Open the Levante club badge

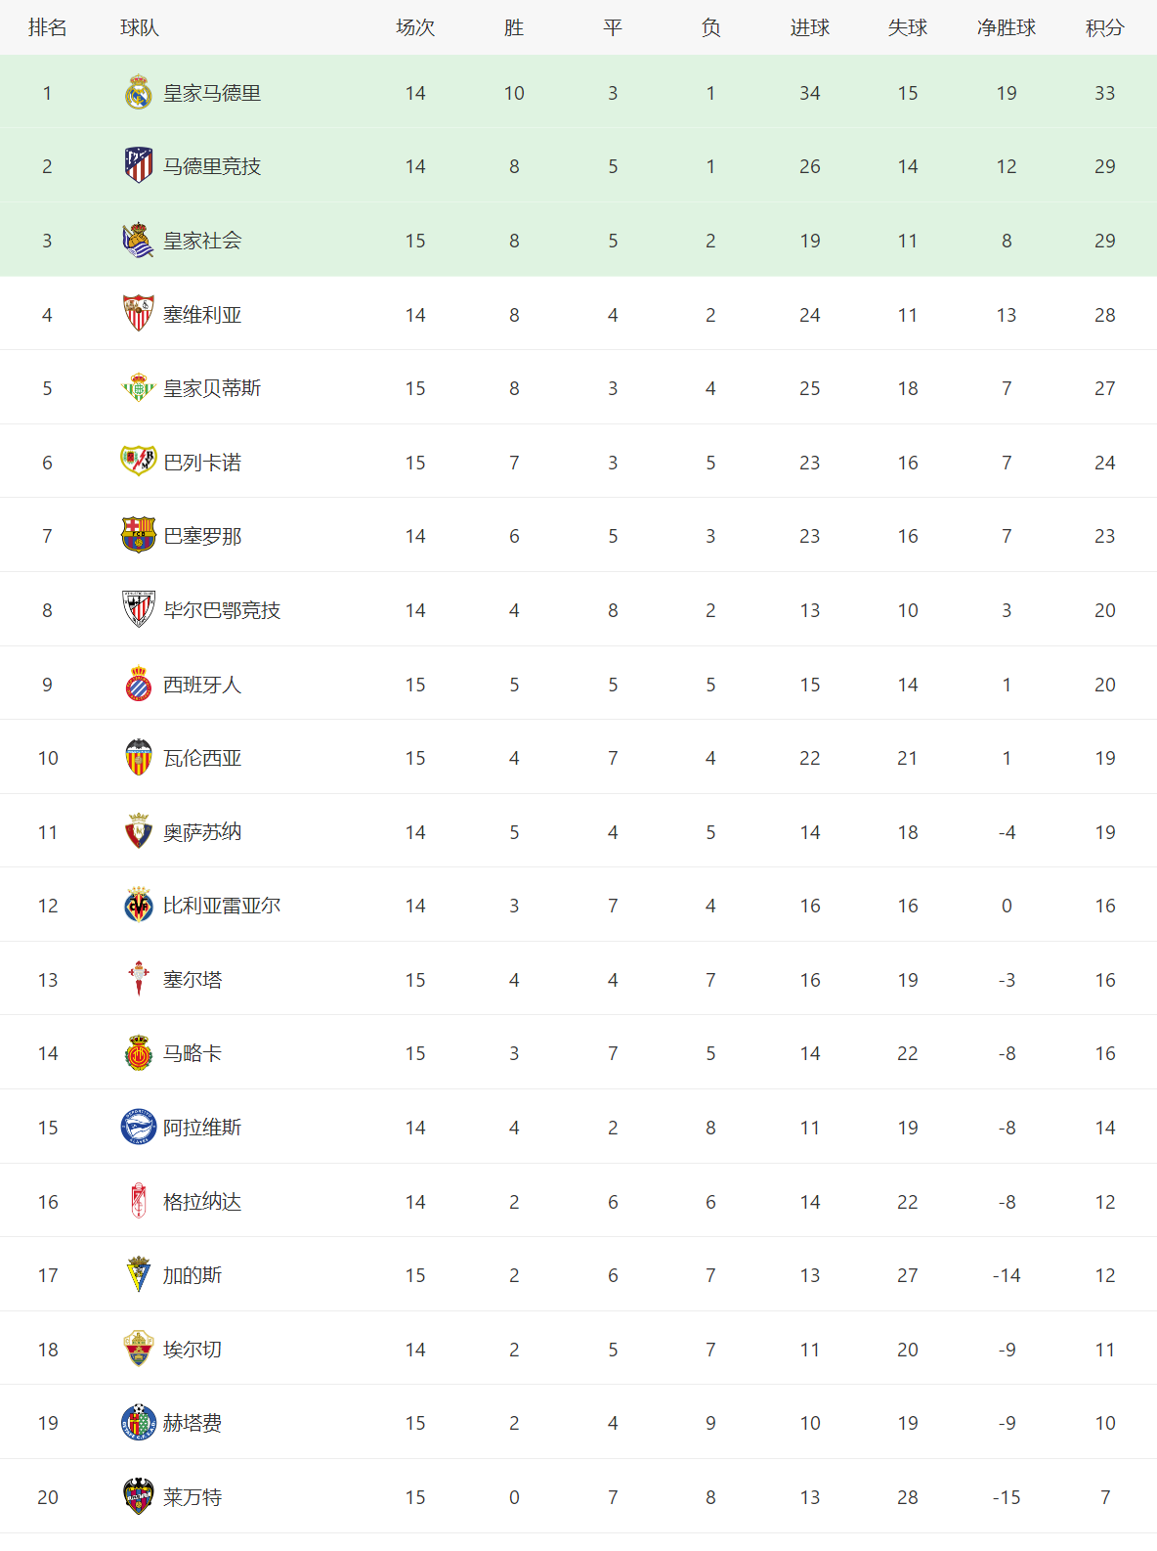click(139, 1497)
